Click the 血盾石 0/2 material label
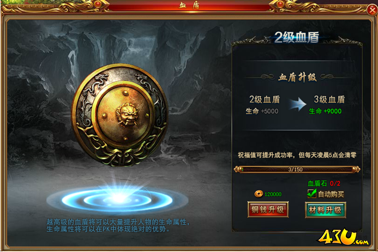This screenshot has height=252, width=378. 324,184
